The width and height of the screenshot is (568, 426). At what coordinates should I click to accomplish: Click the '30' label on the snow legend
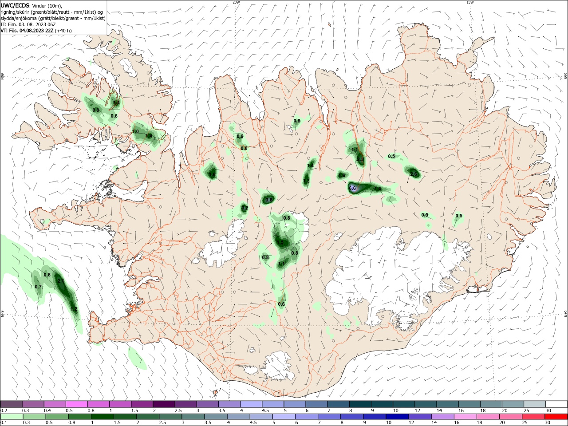548,410
